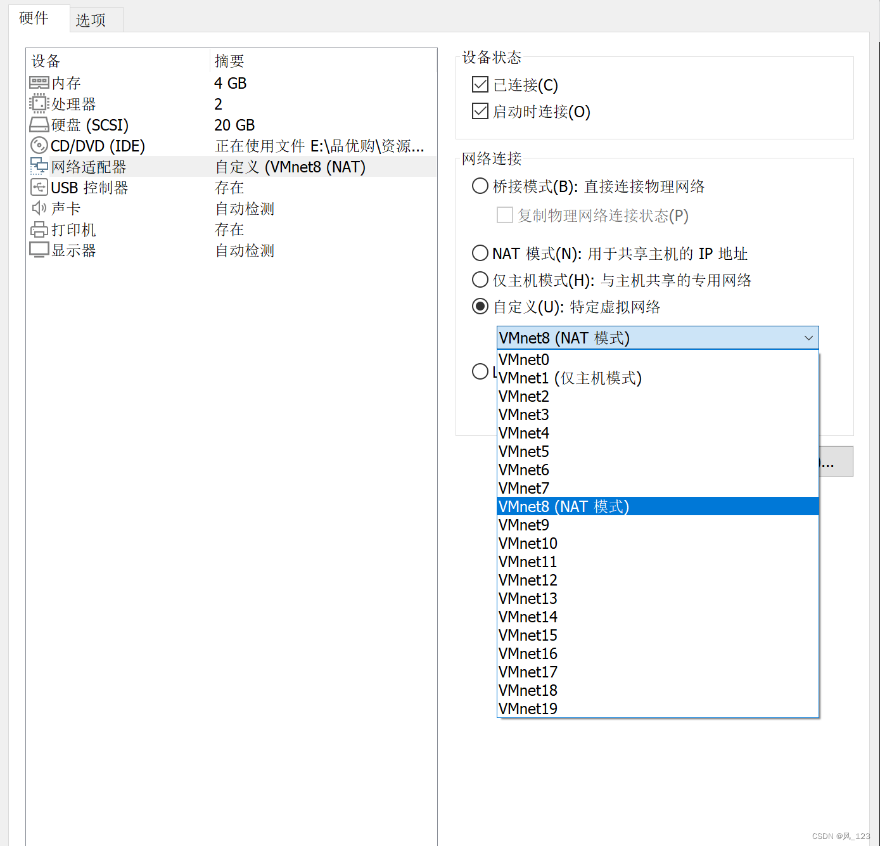Viewport: 880px width, 846px height.
Task: Select the 声卡 row label
Action: pyautogui.click(x=66, y=208)
